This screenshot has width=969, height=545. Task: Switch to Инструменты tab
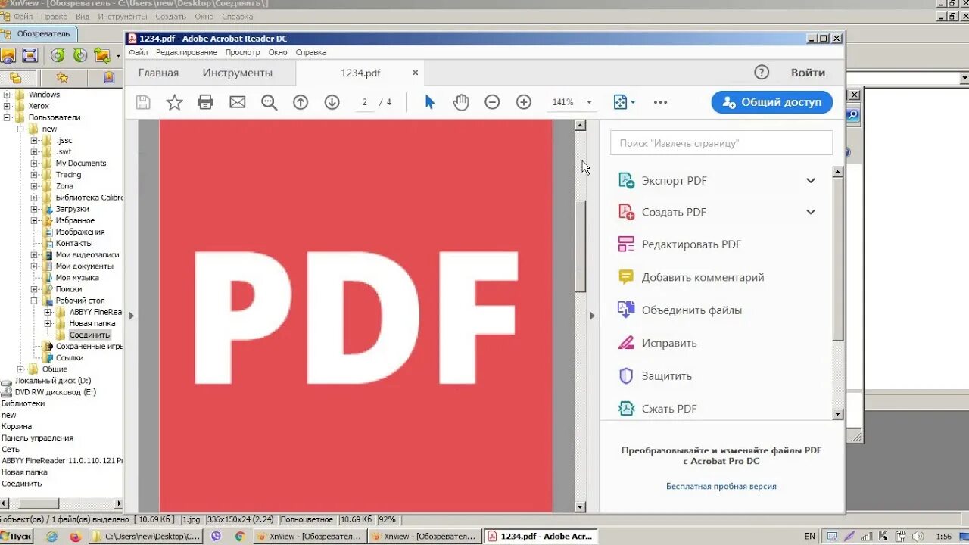click(x=237, y=73)
